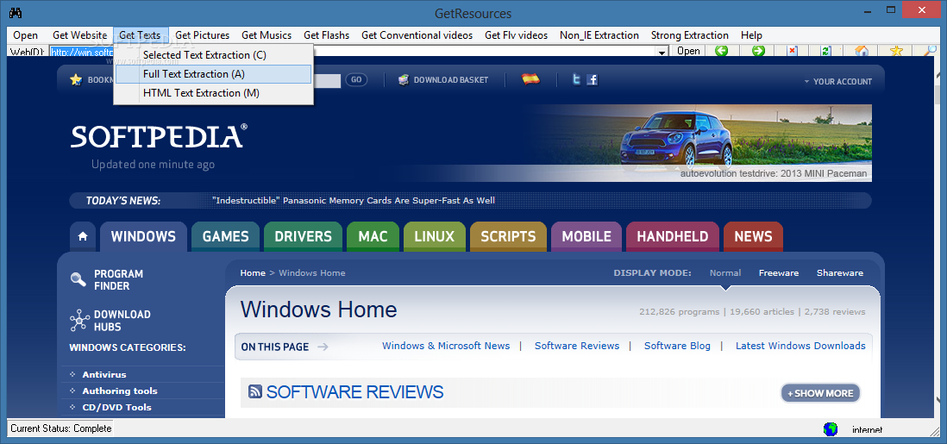Click the + SHOW MORE button
Image resolution: width=947 pixels, height=444 pixels.
(x=820, y=393)
